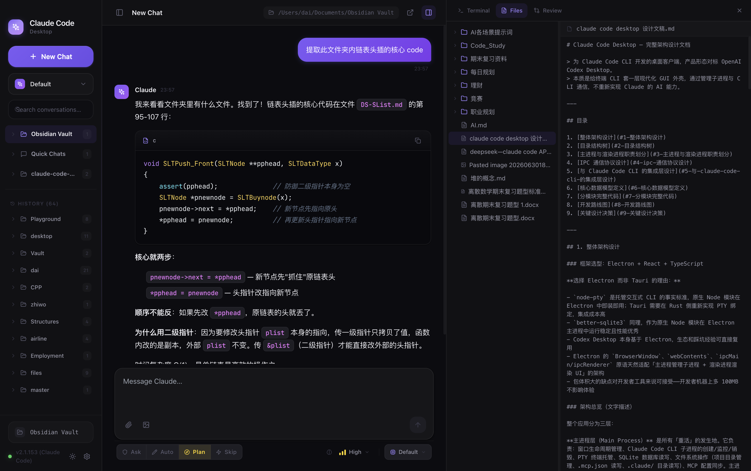Open the Vault history folder
The image size is (751, 471).
(51, 253)
